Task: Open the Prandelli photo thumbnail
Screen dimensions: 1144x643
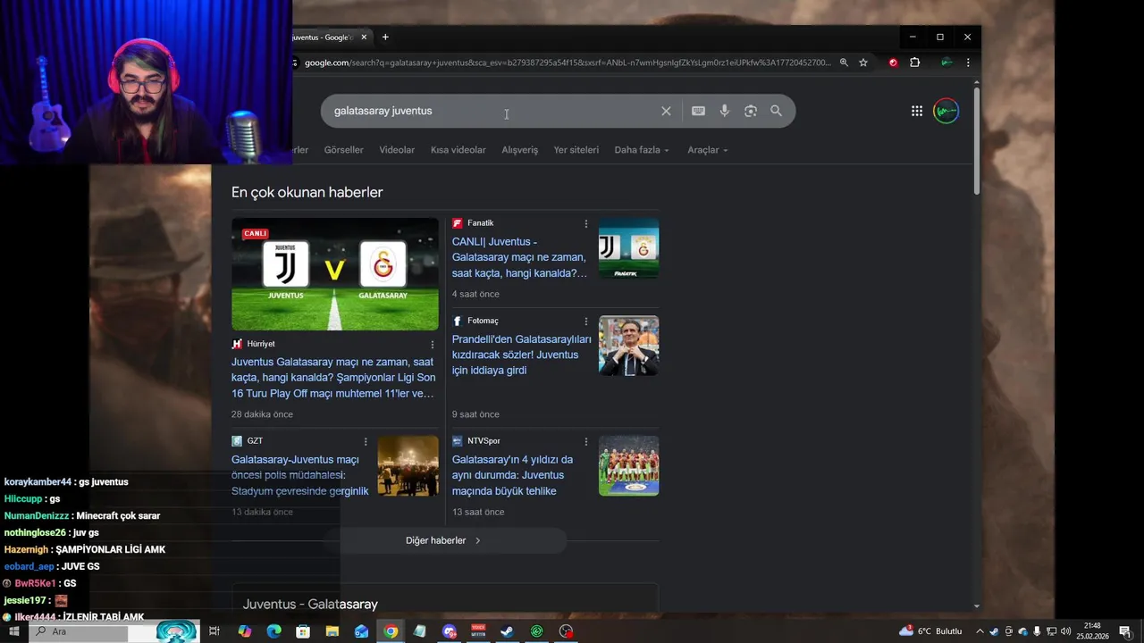Action: point(628,346)
